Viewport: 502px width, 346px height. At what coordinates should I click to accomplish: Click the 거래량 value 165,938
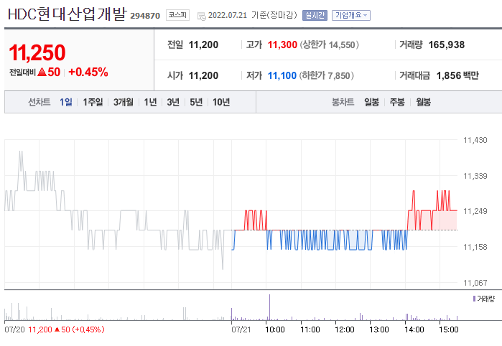pos(447,45)
